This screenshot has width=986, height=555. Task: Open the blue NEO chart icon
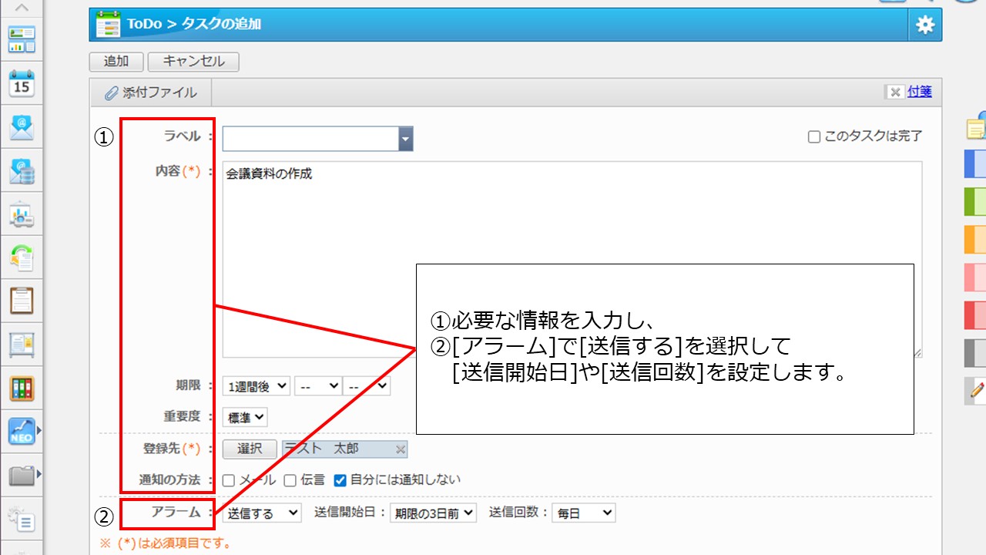tap(22, 432)
